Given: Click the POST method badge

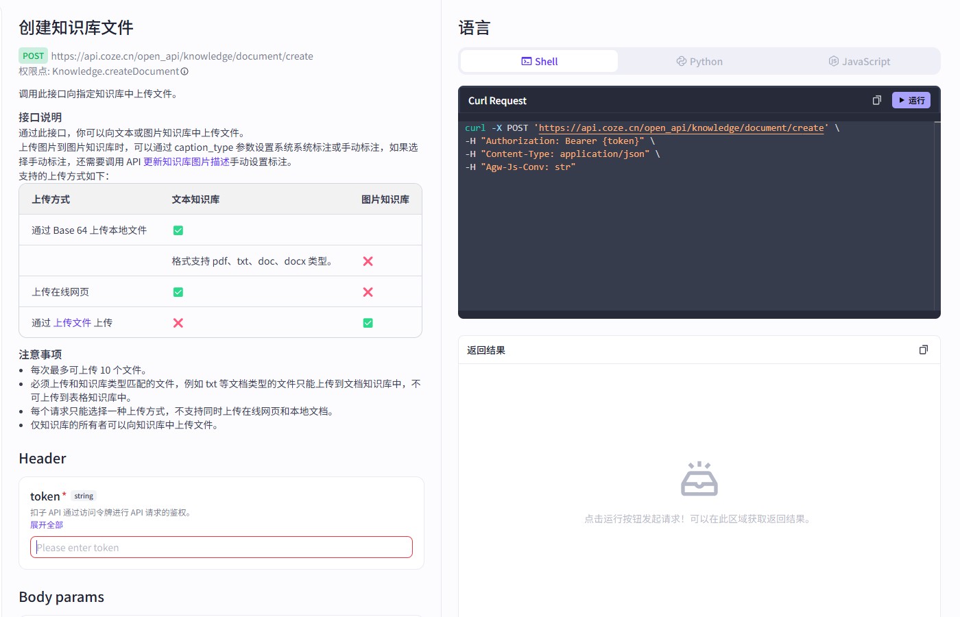Looking at the screenshot, I should pos(33,56).
